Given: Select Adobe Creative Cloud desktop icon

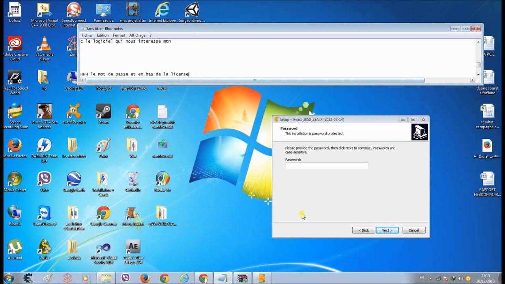Looking at the screenshot, I should click(15, 49).
